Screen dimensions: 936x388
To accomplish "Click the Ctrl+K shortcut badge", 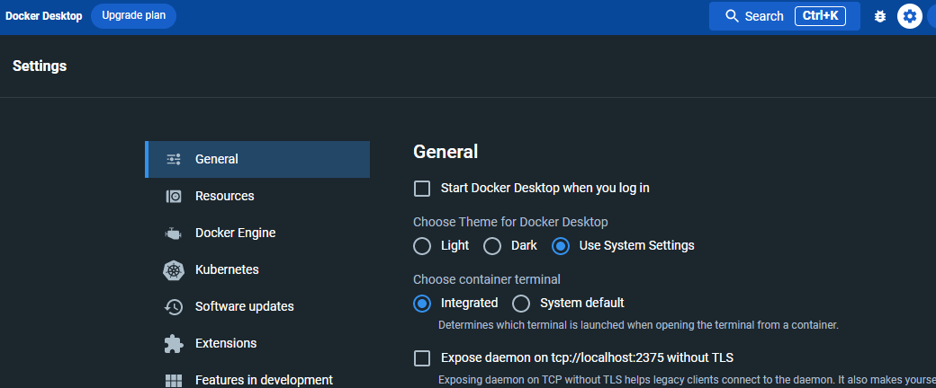I will click(820, 16).
